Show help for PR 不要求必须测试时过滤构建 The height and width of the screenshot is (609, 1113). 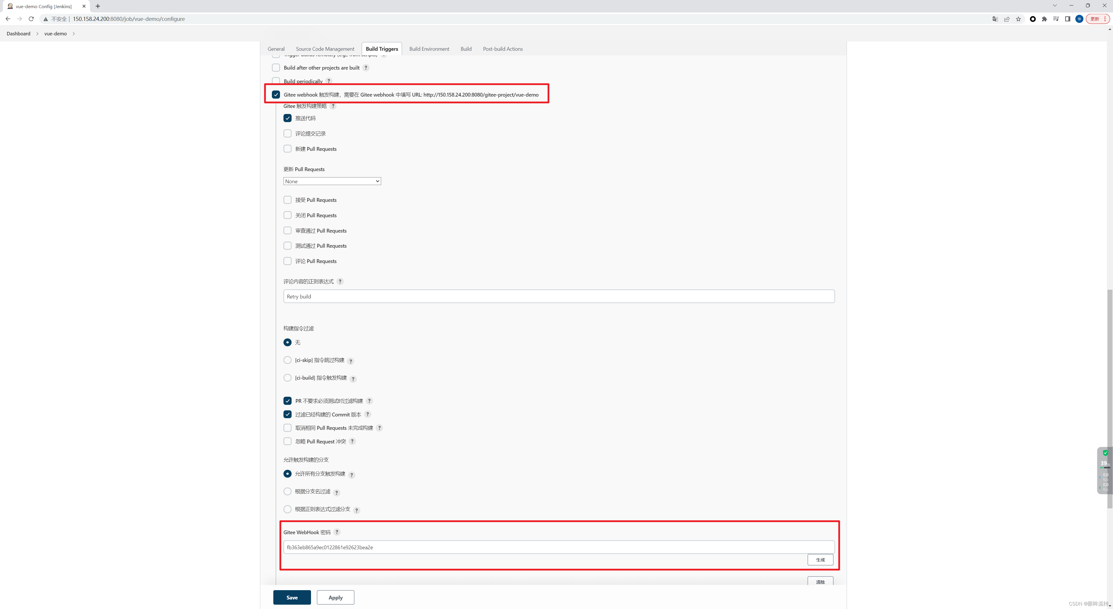(370, 401)
